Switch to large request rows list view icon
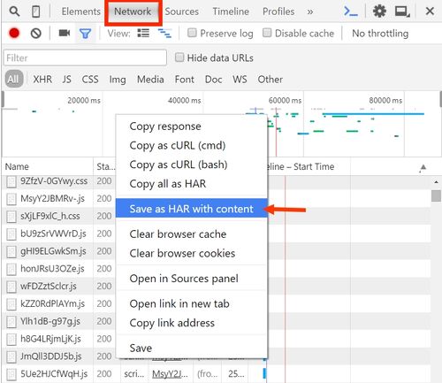This screenshot has width=442, height=383. point(143,33)
